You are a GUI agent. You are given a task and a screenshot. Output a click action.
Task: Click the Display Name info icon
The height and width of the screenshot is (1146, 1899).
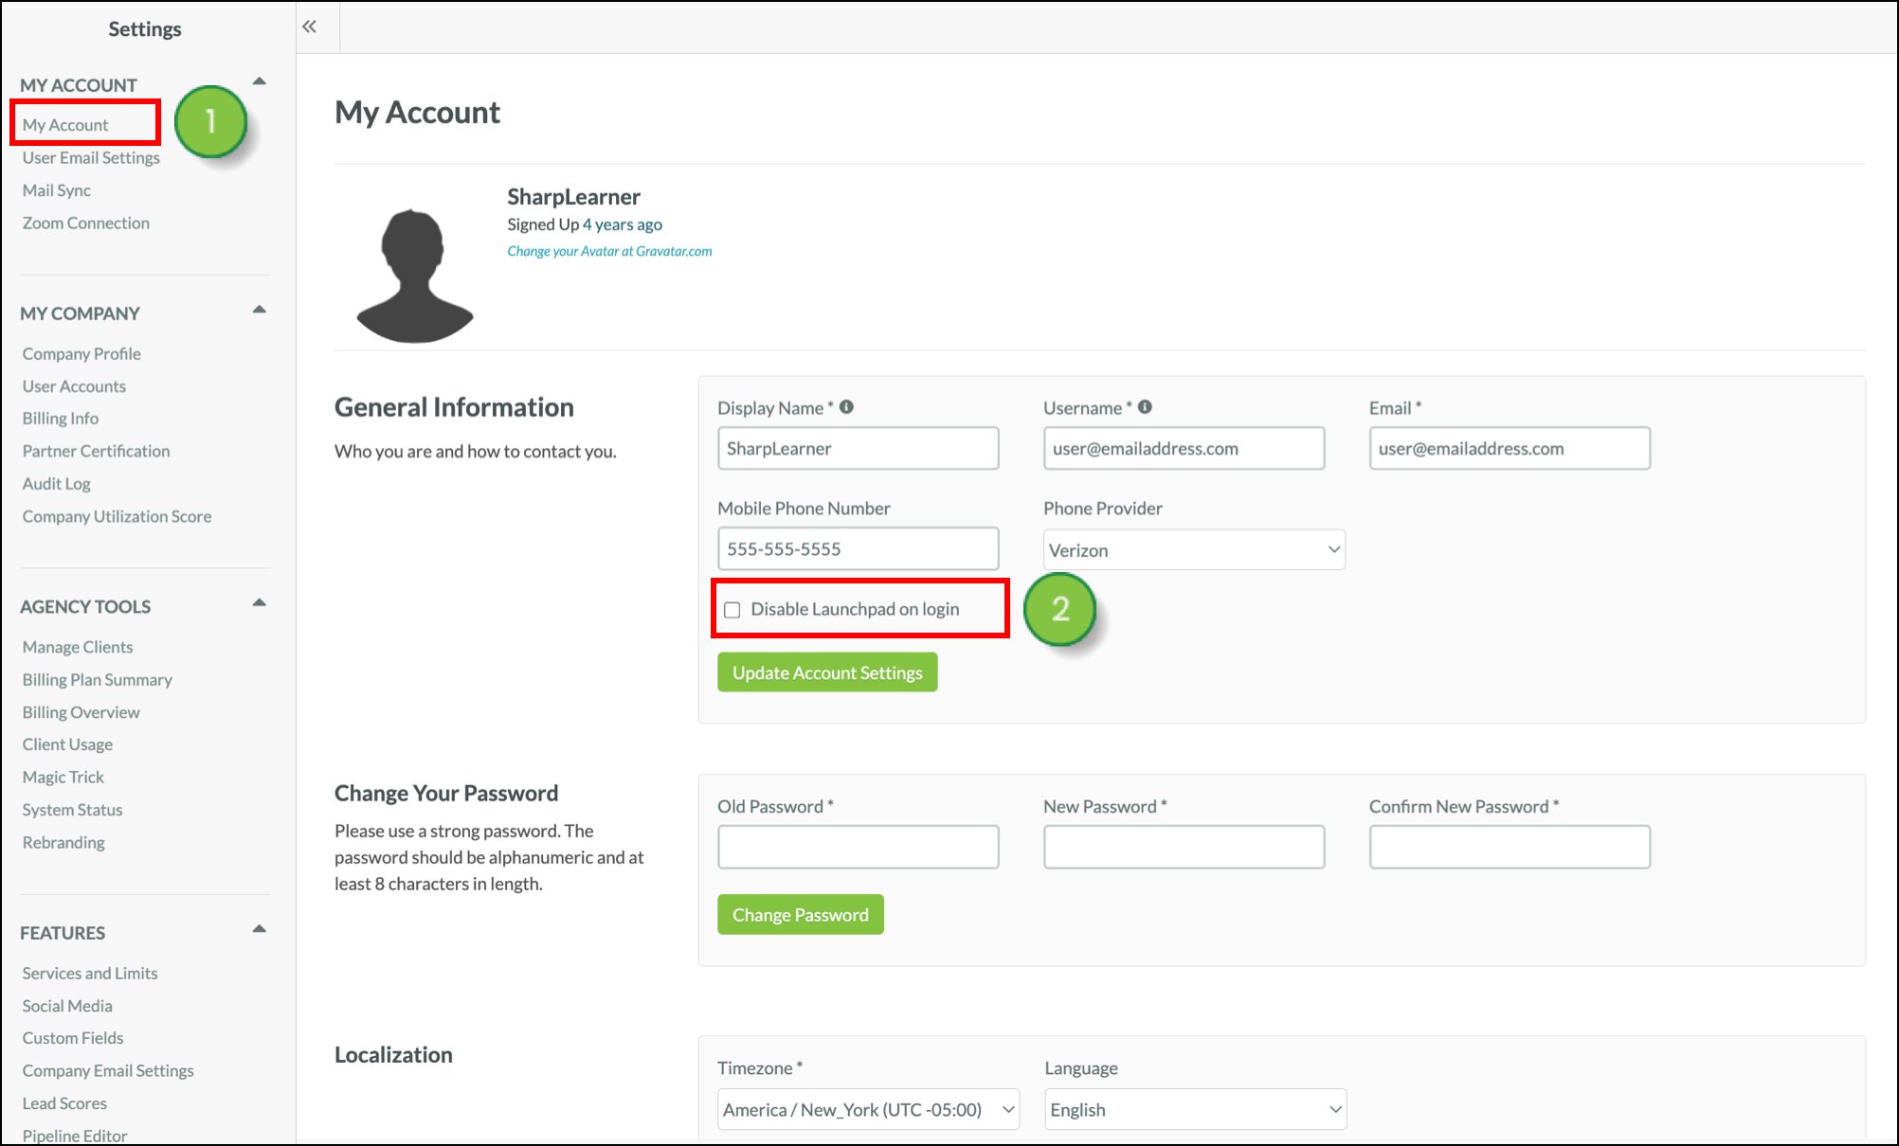(x=846, y=407)
